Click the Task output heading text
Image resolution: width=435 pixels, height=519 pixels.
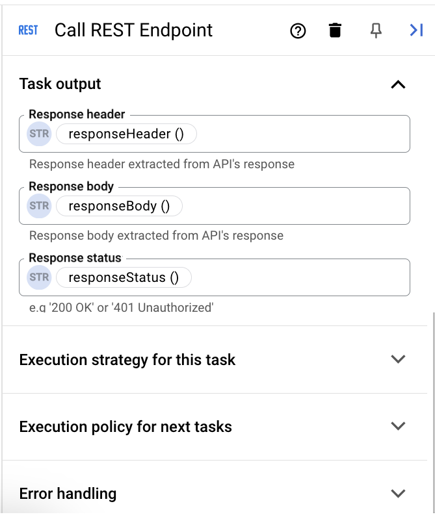point(60,84)
